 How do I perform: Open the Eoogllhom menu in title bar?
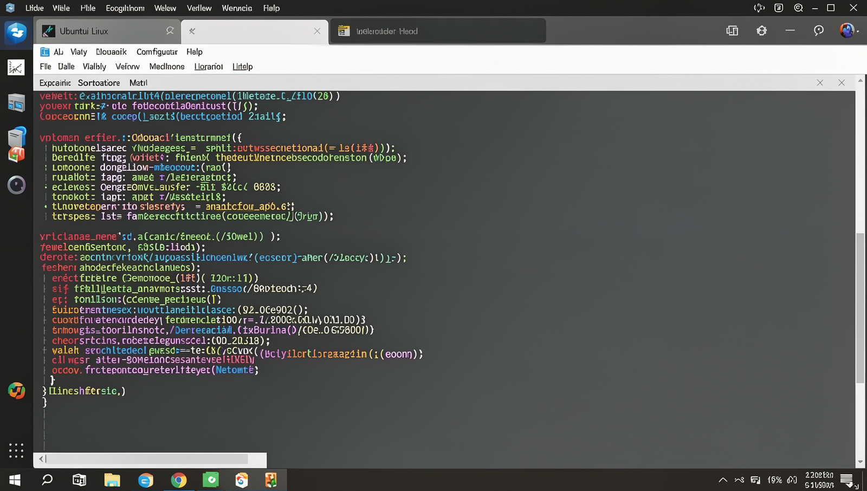pyautogui.click(x=125, y=8)
